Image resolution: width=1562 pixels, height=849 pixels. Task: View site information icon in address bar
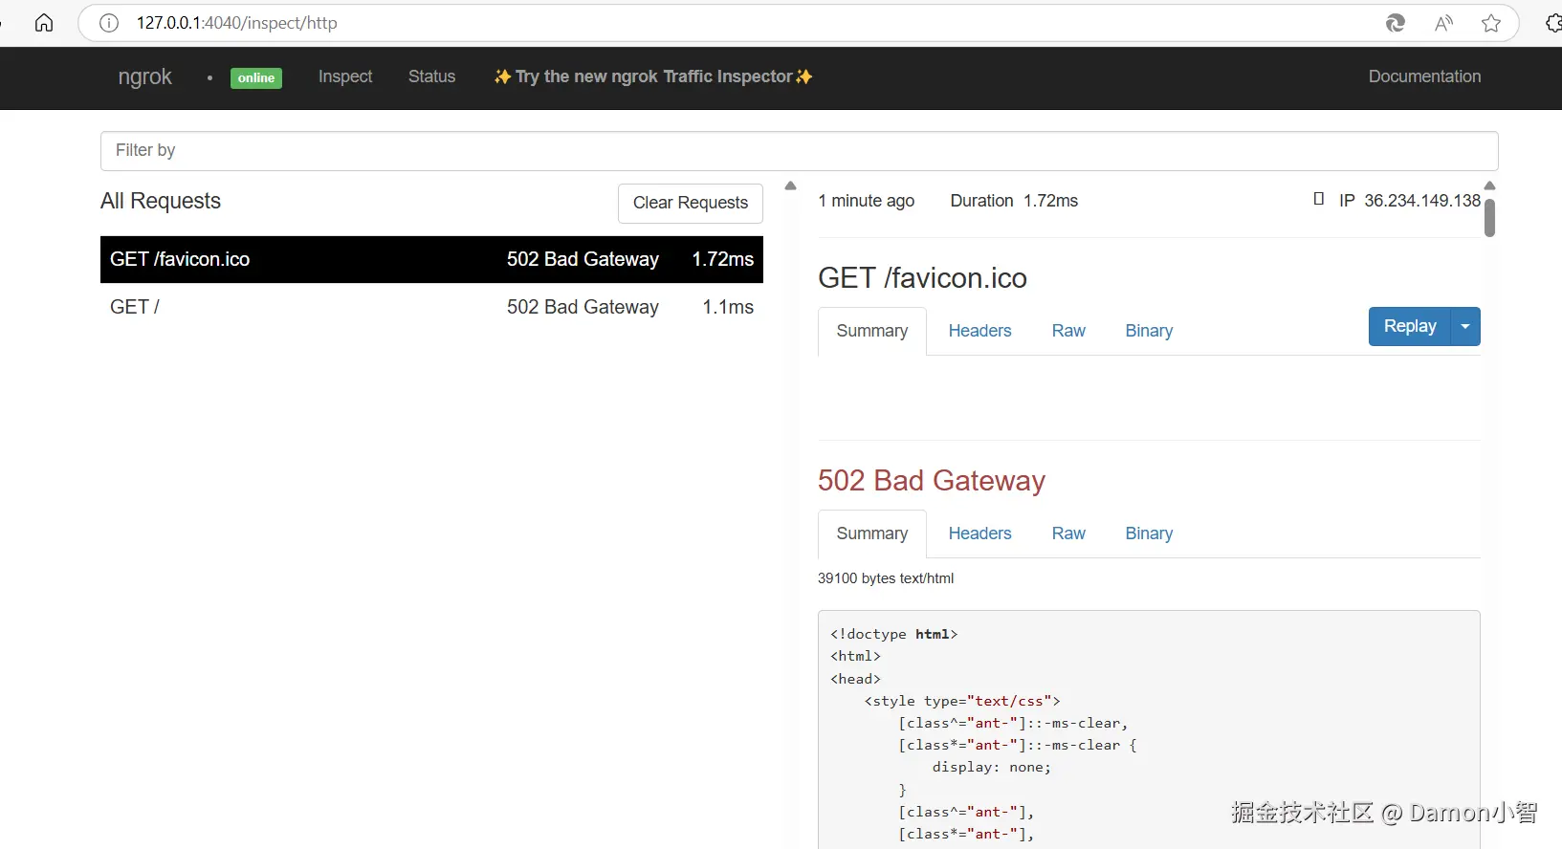pos(109,23)
